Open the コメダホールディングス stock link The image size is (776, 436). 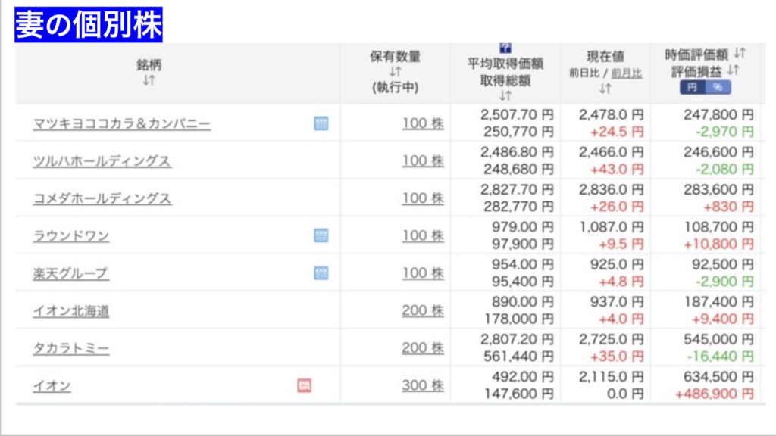click(102, 198)
